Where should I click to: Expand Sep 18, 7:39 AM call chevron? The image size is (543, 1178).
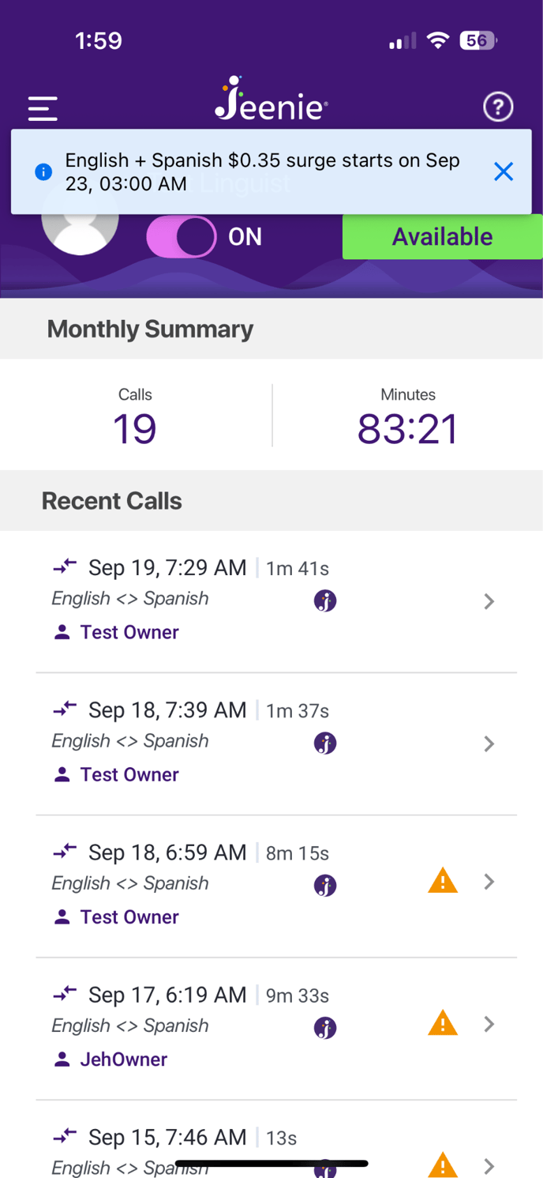tap(489, 743)
